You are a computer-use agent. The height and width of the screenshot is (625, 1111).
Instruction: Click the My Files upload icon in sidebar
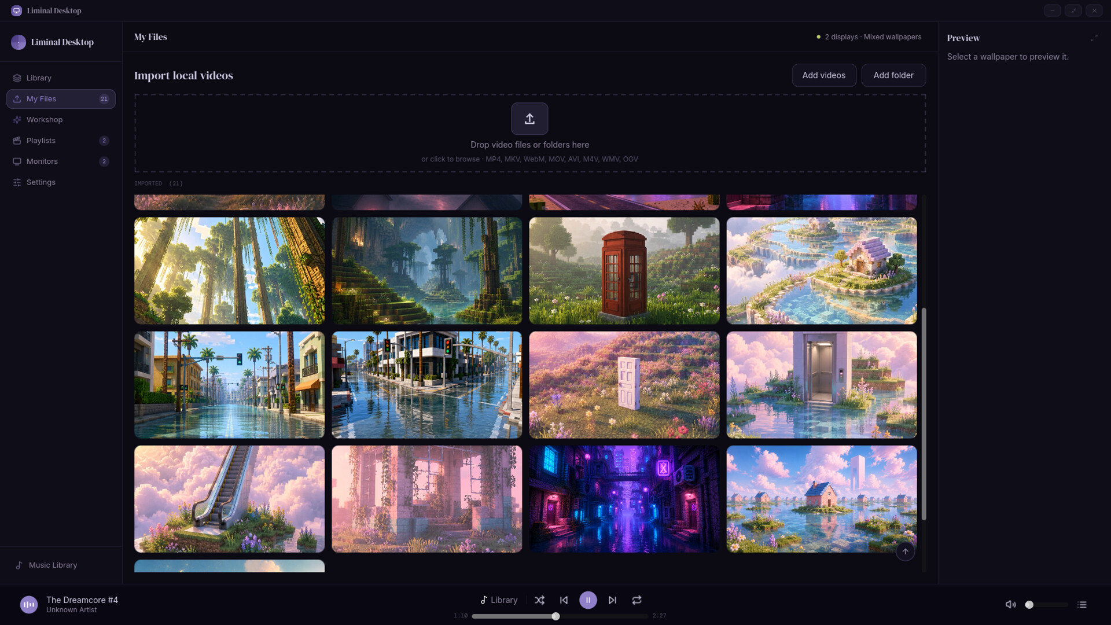pyautogui.click(x=17, y=99)
